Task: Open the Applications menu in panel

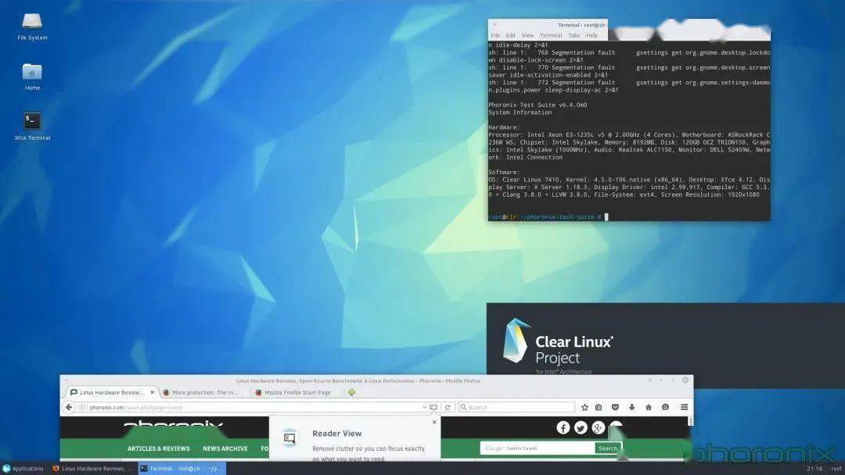Action: (x=23, y=469)
